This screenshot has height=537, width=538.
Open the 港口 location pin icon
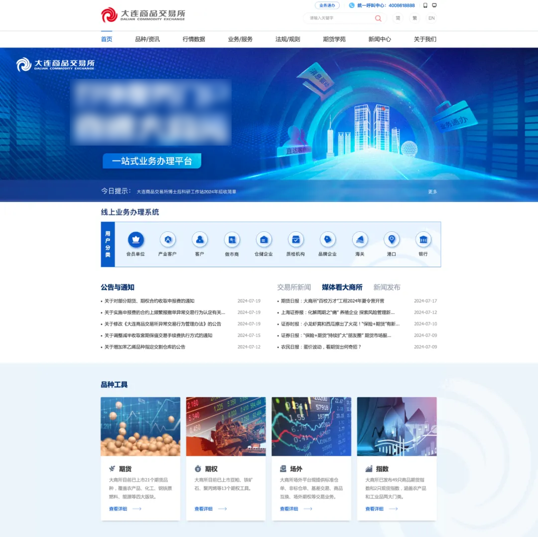392,240
